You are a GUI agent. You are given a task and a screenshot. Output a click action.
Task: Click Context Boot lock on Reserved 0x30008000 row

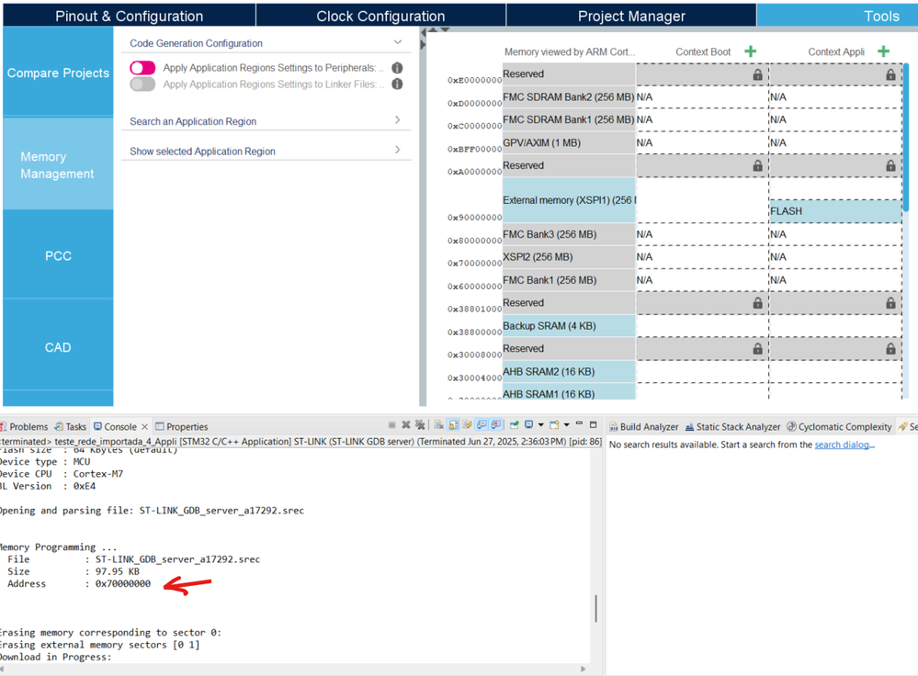757,349
